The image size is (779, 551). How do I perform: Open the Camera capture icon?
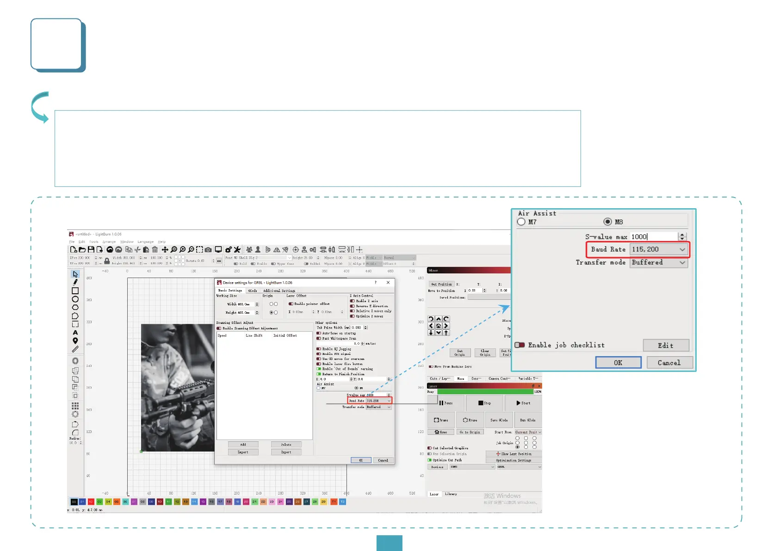click(208, 249)
